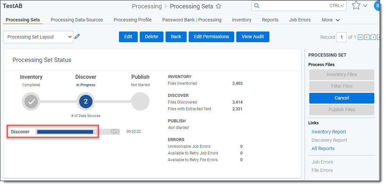The height and width of the screenshot is (186, 385).
Task: Open the user avatar menu
Action: pyautogui.click(x=377, y=6)
